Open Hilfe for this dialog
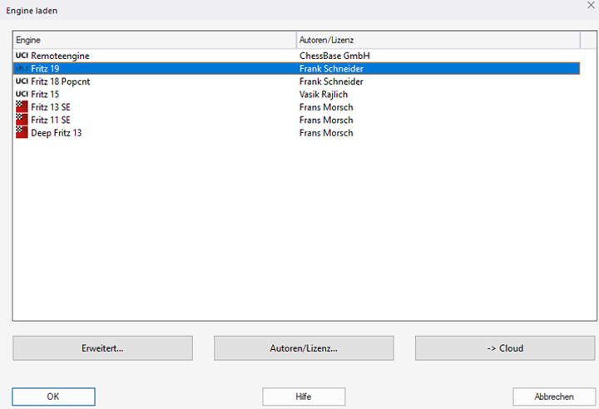Image resolution: width=599 pixels, height=409 pixels. pyautogui.click(x=304, y=397)
